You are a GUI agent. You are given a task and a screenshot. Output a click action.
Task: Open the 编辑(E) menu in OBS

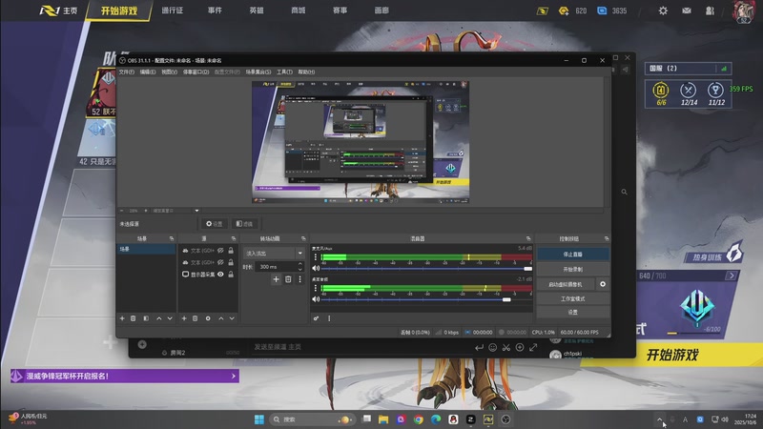[x=148, y=72]
